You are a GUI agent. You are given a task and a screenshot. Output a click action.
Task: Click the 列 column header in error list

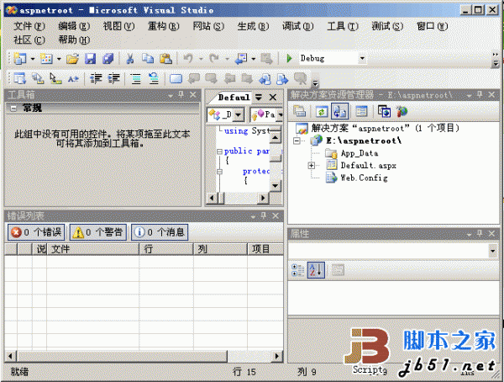coord(220,249)
